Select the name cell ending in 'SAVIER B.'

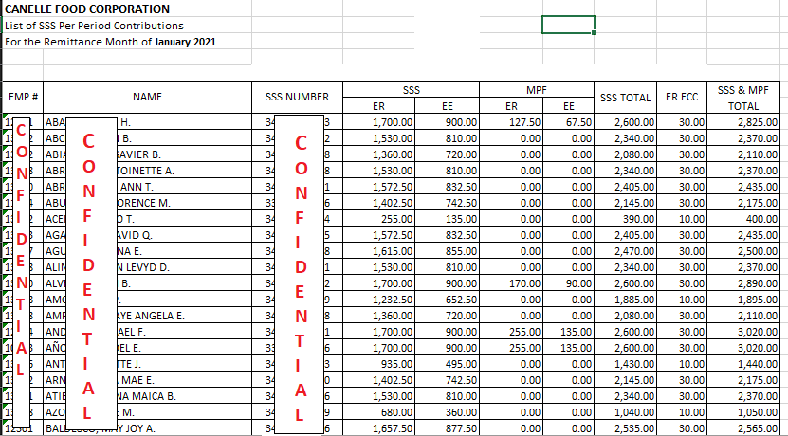click(147, 154)
